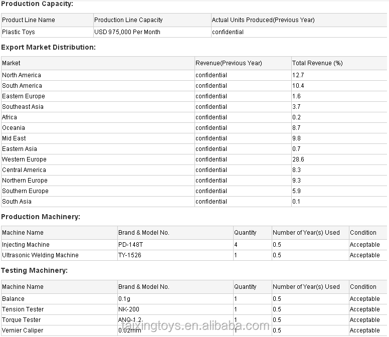The width and height of the screenshot is (389, 337).
Task: Click the USD 975,000 Per Month capacity cell
Action: [128, 32]
